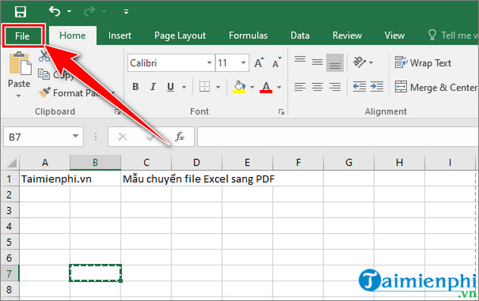The height and width of the screenshot is (301, 479).
Task: Open the Font Color dropdown arrow
Action: click(279, 87)
